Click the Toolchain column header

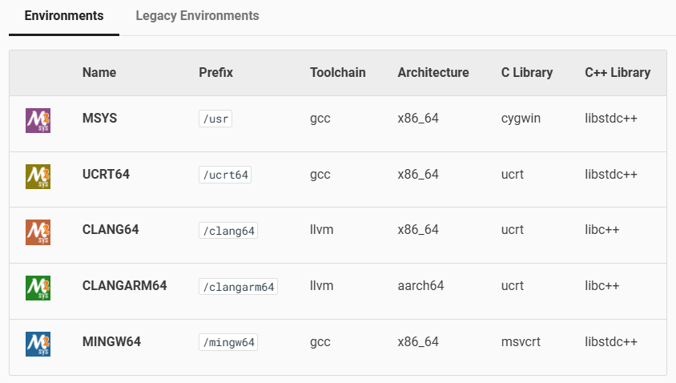pos(337,72)
